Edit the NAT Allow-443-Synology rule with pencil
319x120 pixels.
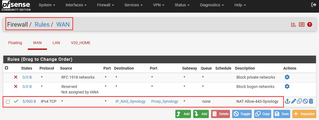293,101
